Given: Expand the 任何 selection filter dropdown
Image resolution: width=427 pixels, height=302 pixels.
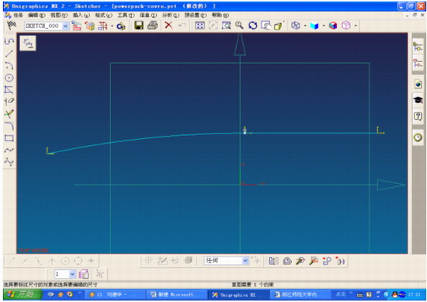Looking at the screenshot, I should (245, 261).
